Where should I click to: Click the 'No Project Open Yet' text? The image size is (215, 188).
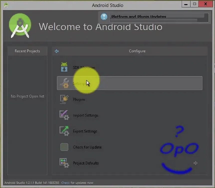pos(27,96)
